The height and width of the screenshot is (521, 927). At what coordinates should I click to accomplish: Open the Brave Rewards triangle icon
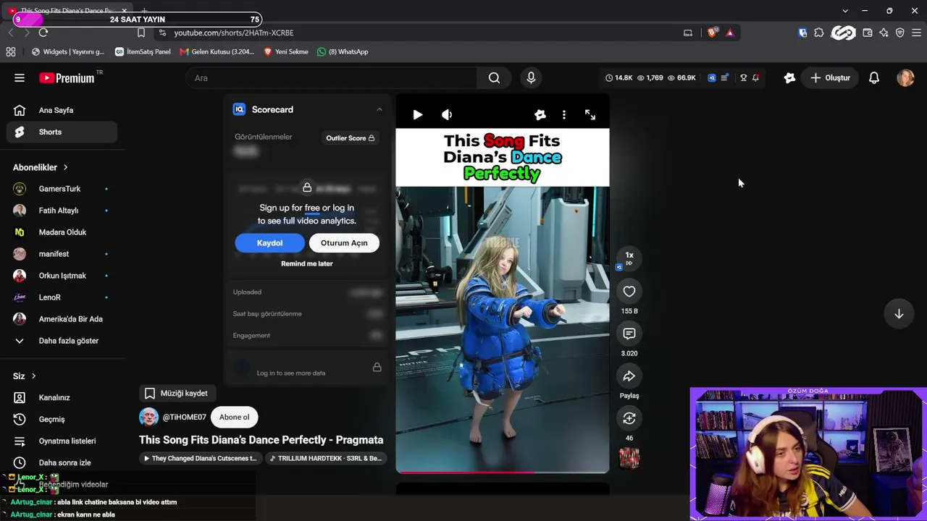pyautogui.click(x=730, y=33)
